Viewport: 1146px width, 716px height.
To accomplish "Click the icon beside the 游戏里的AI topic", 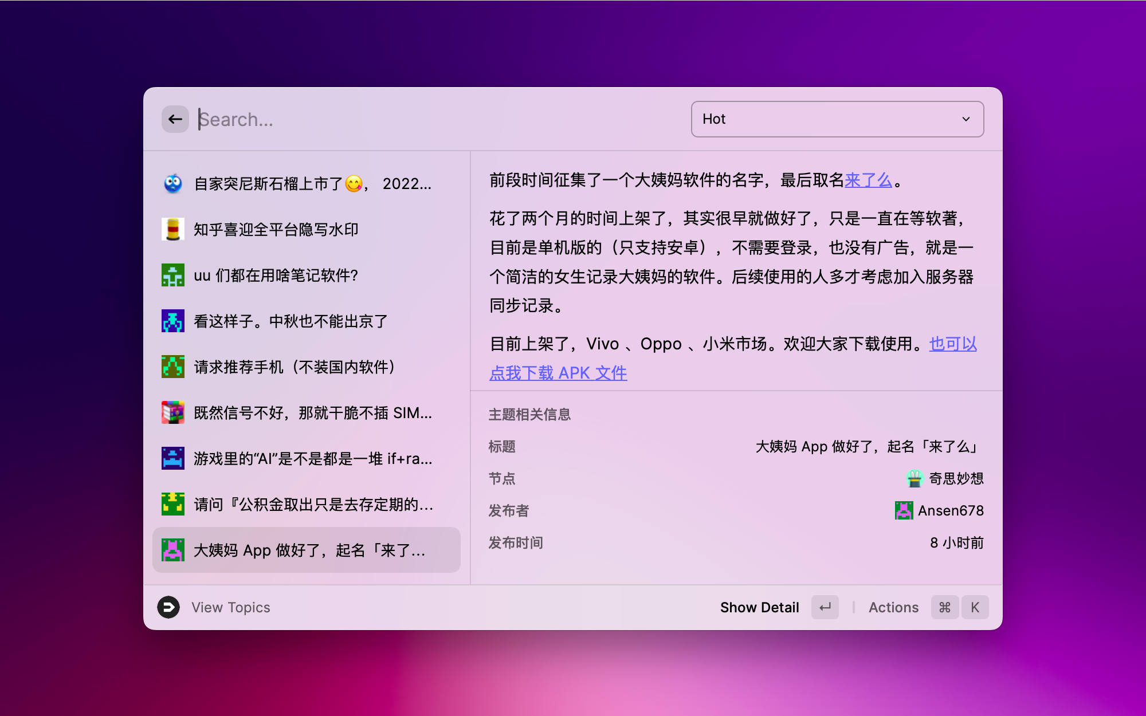I will click(172, 458).
